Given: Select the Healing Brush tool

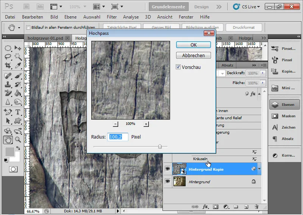Looking at the screenshot, I should coord(8,76).
